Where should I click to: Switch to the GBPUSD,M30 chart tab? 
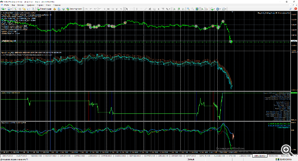pyautogui.click(x=79, y=156)
